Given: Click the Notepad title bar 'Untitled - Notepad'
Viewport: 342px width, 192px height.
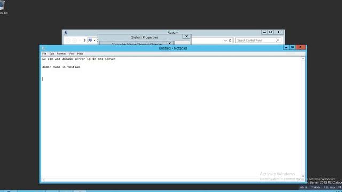Looking at the screenshot, I should point(173,48).
